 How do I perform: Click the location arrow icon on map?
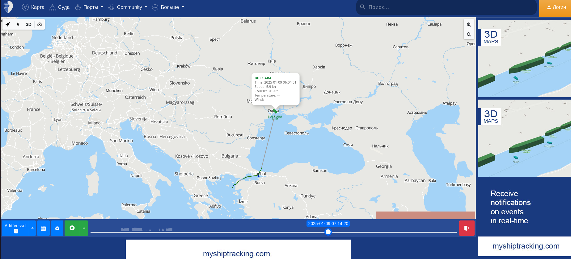[x=8, y=24]
